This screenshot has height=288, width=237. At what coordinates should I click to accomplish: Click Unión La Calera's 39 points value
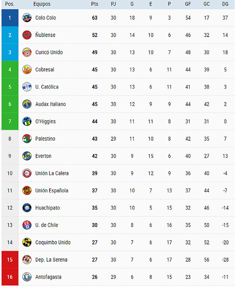(94, 173)
